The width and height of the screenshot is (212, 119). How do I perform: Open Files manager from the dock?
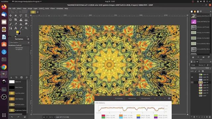[x=4, y=22]
